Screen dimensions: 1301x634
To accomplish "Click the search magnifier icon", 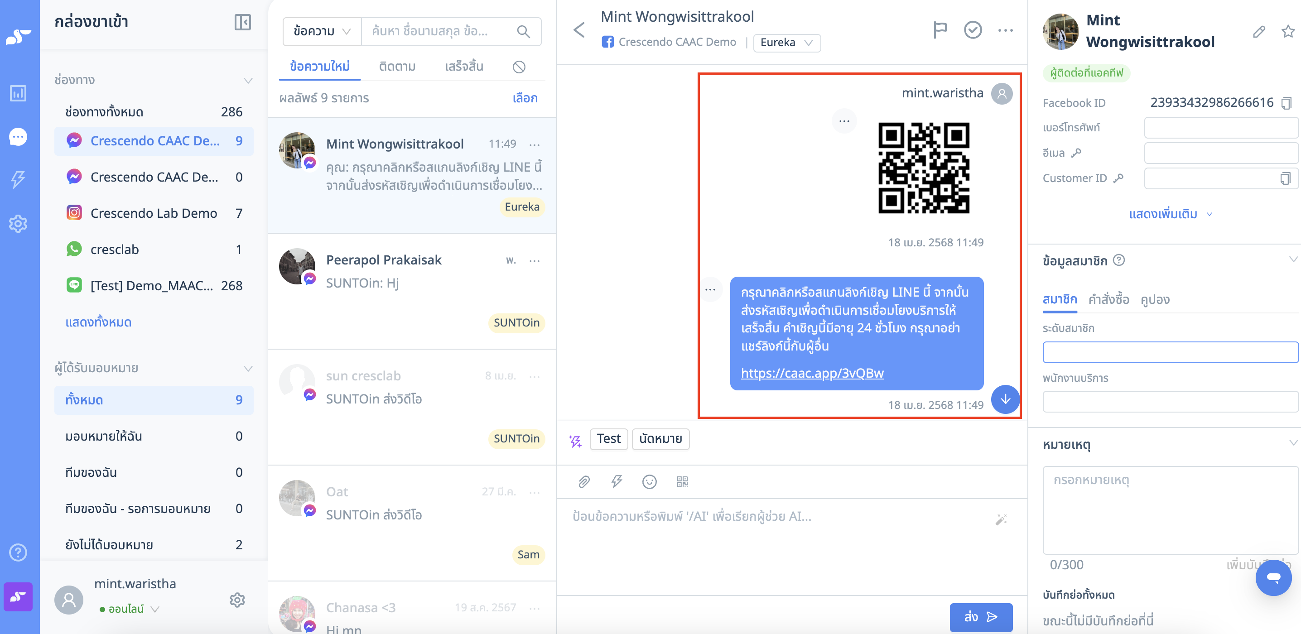I will coord(523,31).
